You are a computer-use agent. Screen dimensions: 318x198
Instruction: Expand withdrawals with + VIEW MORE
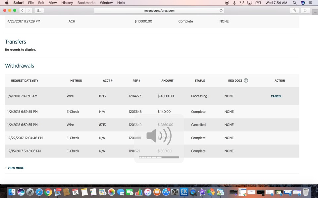14,168
